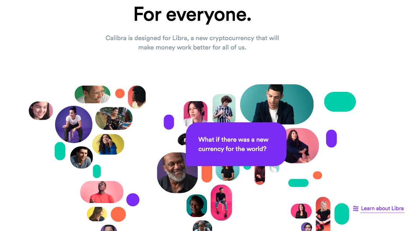The width and height of the screenshot is (412, 231).
Task: Select photo of bearded older man
Action: (177, 173)
